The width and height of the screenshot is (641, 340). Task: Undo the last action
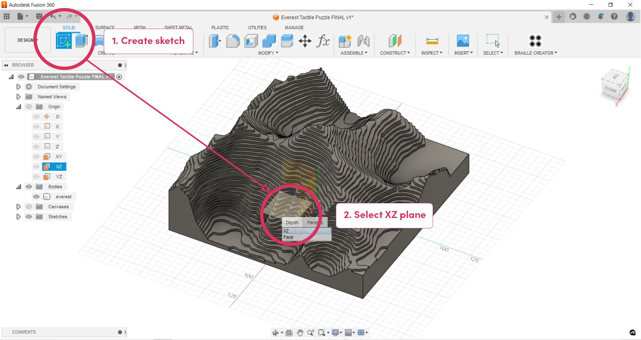[53, 16]
